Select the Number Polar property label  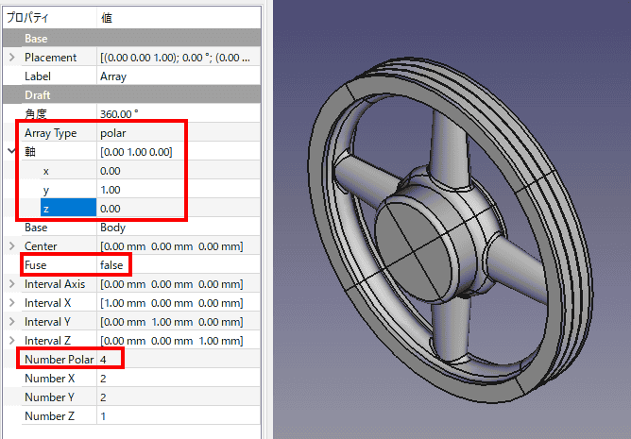60,360
